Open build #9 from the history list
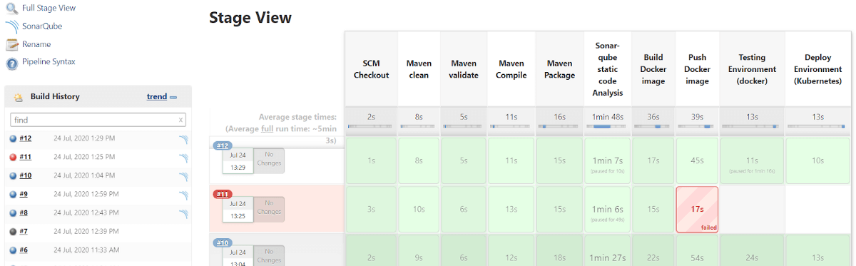Image resolution: width=856 pixels, height=266 pixels. 24,194
